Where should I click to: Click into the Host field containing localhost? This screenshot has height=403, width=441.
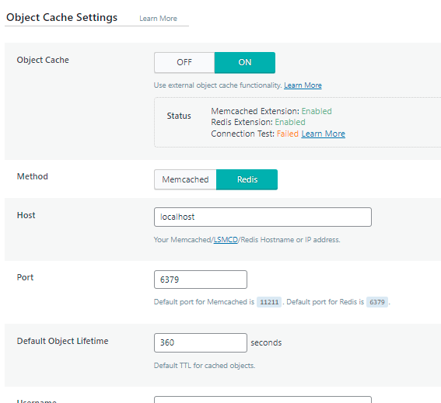click(263, 217)
